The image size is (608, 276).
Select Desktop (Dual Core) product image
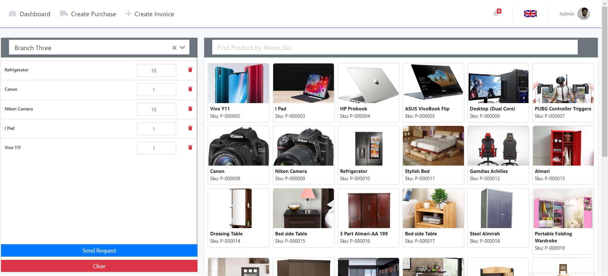(498, 83)
